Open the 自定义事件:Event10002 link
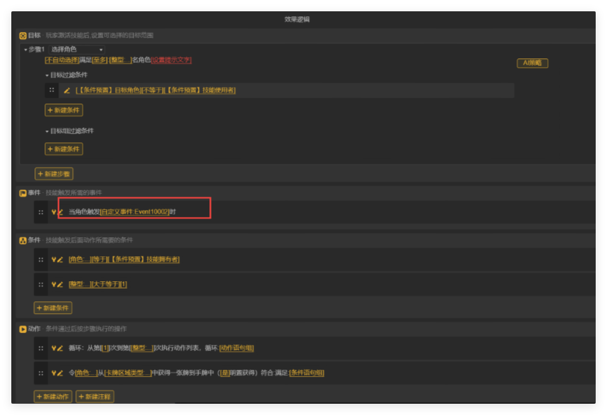This screenshot has width=607, height=415. pyautogui.click(x=134, y=212)
